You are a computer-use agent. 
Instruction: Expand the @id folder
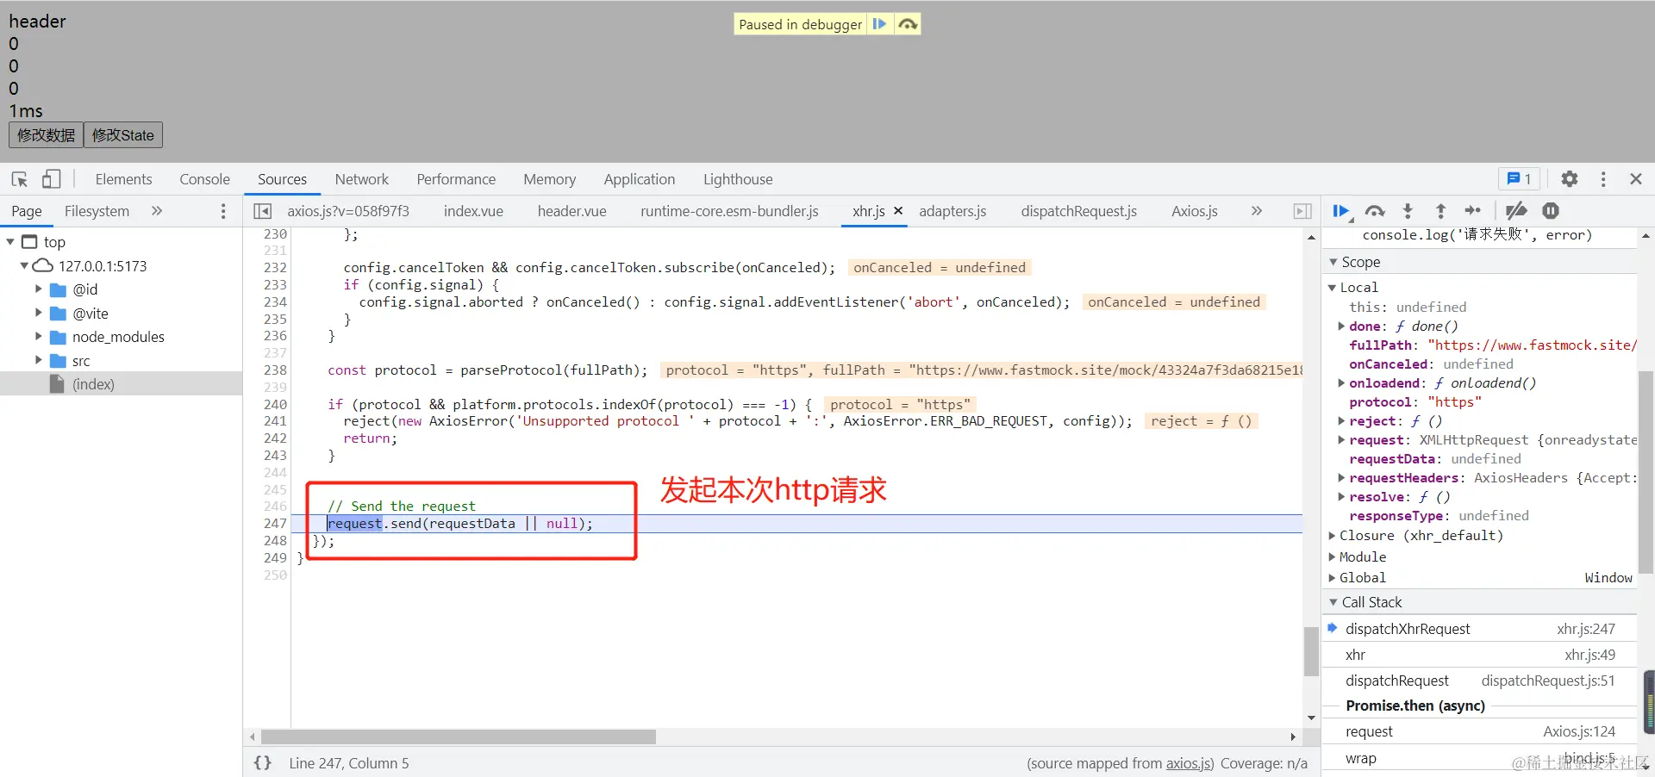click(x=38, y=289)
